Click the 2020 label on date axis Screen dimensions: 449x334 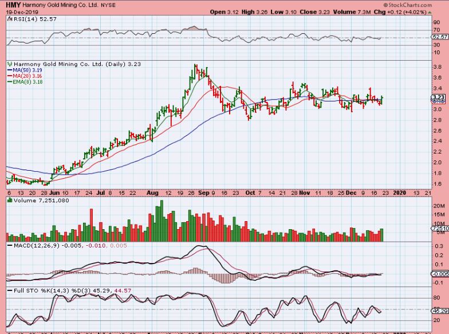[399, 192]
